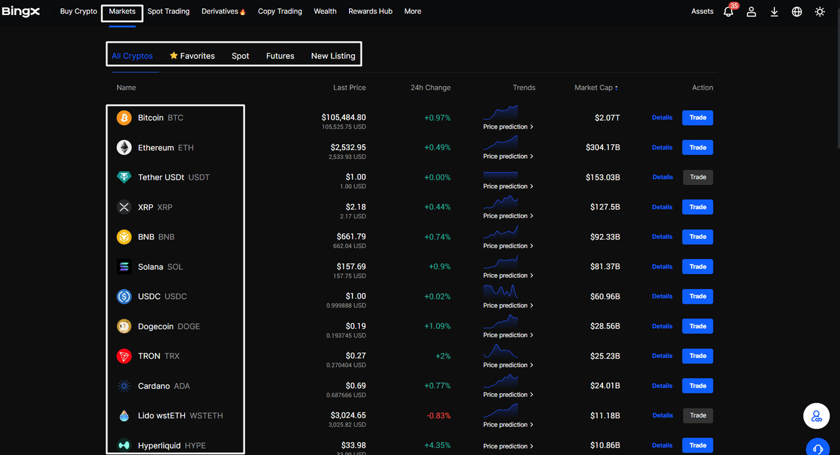
Task: Expand Ethereum Price prediction link
Action: pyautogui.click(x=508, y=157)
